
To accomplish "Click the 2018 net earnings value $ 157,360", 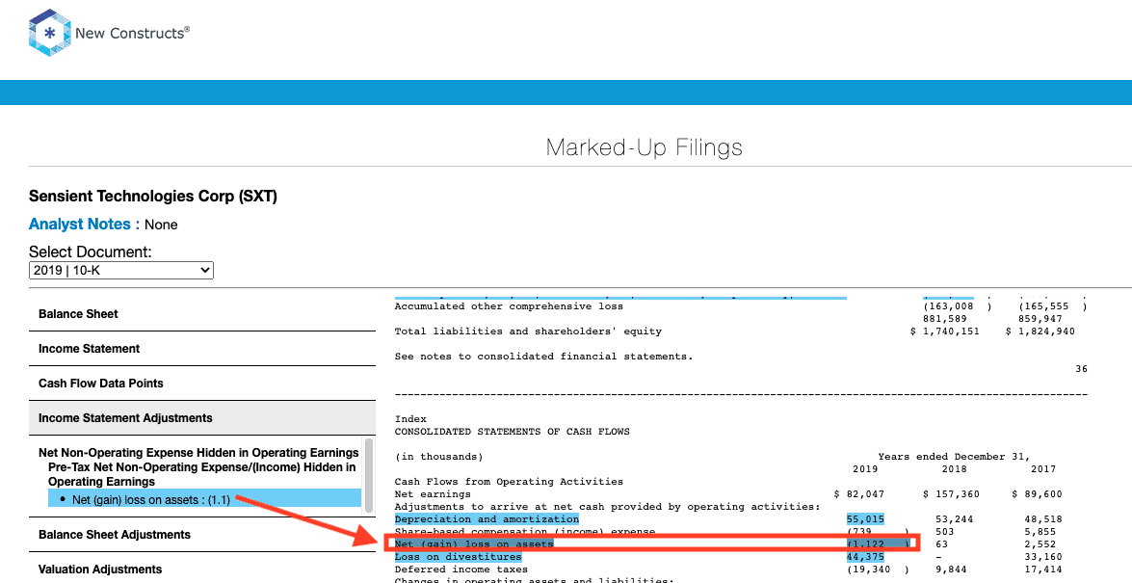I will point(951,494).
